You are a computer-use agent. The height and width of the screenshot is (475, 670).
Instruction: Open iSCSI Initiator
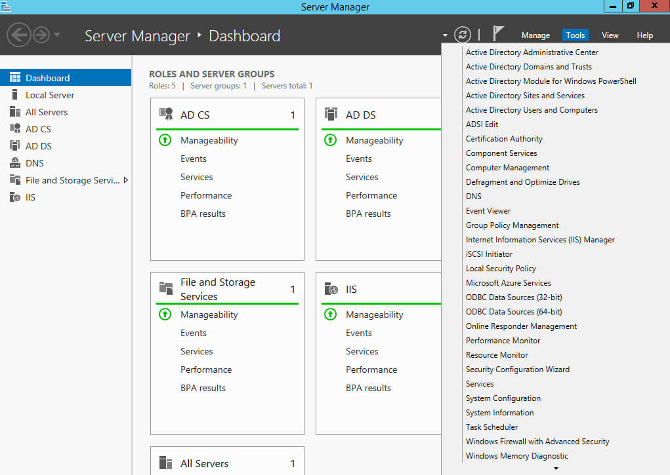click(x=489, y=254)
